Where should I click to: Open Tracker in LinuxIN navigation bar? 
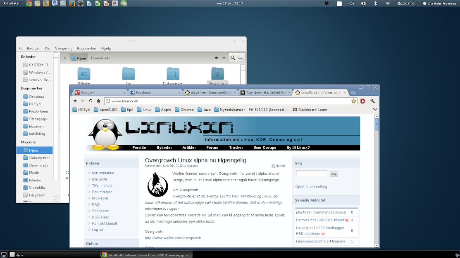(236, 148)
